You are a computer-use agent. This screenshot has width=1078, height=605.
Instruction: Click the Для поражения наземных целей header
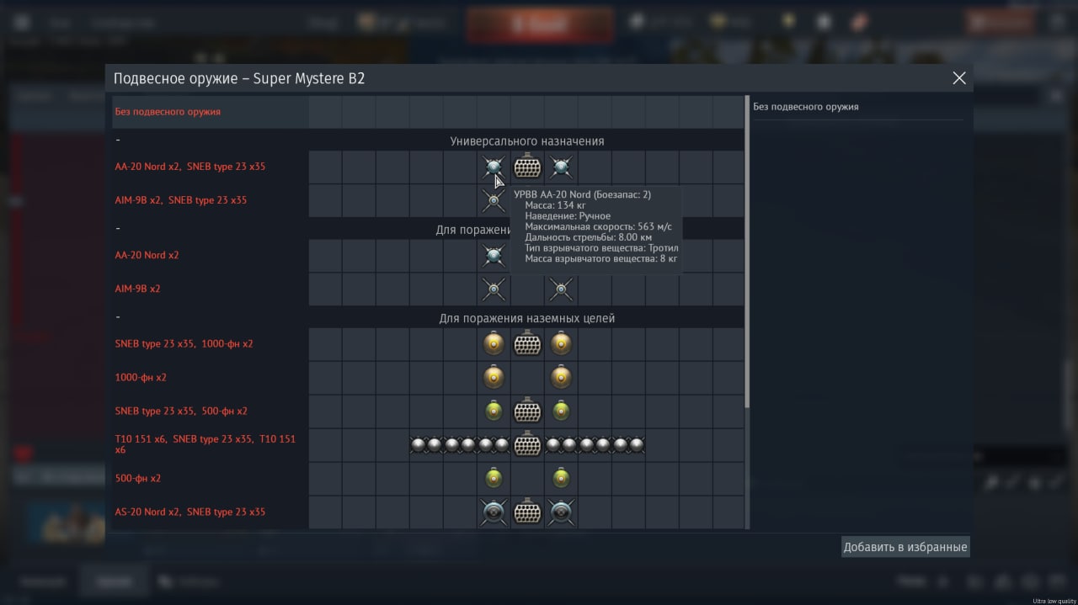click(527, 318)
